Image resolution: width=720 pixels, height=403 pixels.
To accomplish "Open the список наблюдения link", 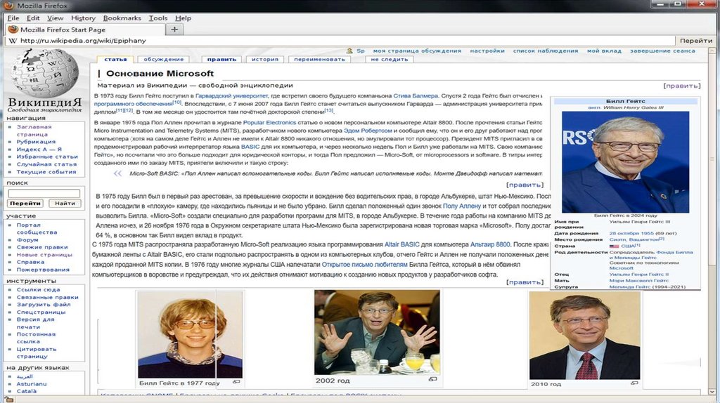I will click(x=546, y=51).
